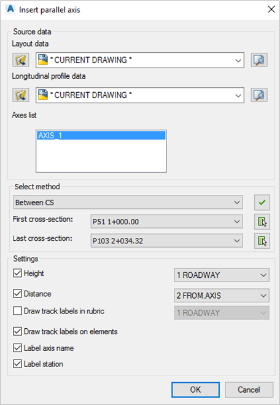
Task: Toggle the Label station checkbox
Action: pos(17,364)
